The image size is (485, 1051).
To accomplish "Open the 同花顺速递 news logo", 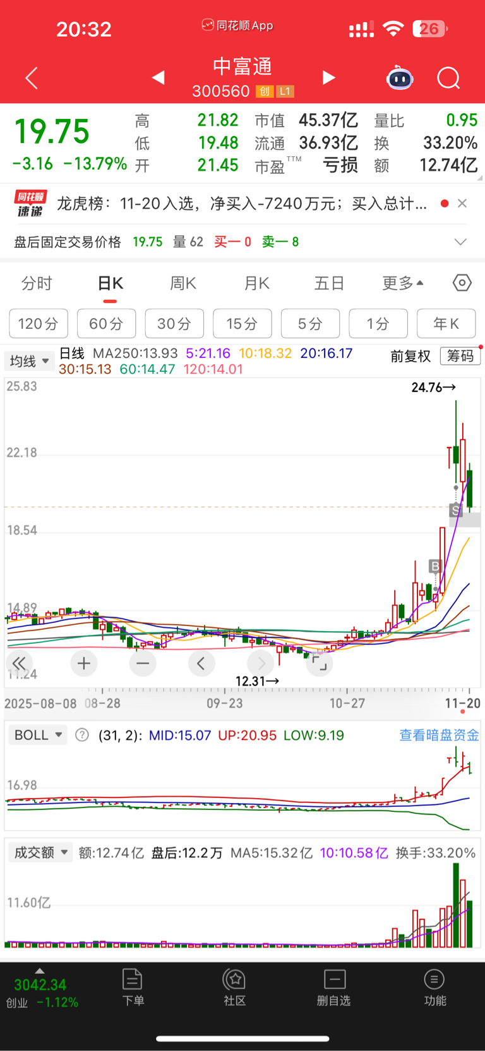I will 30,204.
